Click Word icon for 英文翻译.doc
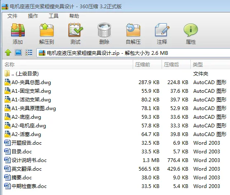This screenshot has height=195, width=230. [7, 169]
